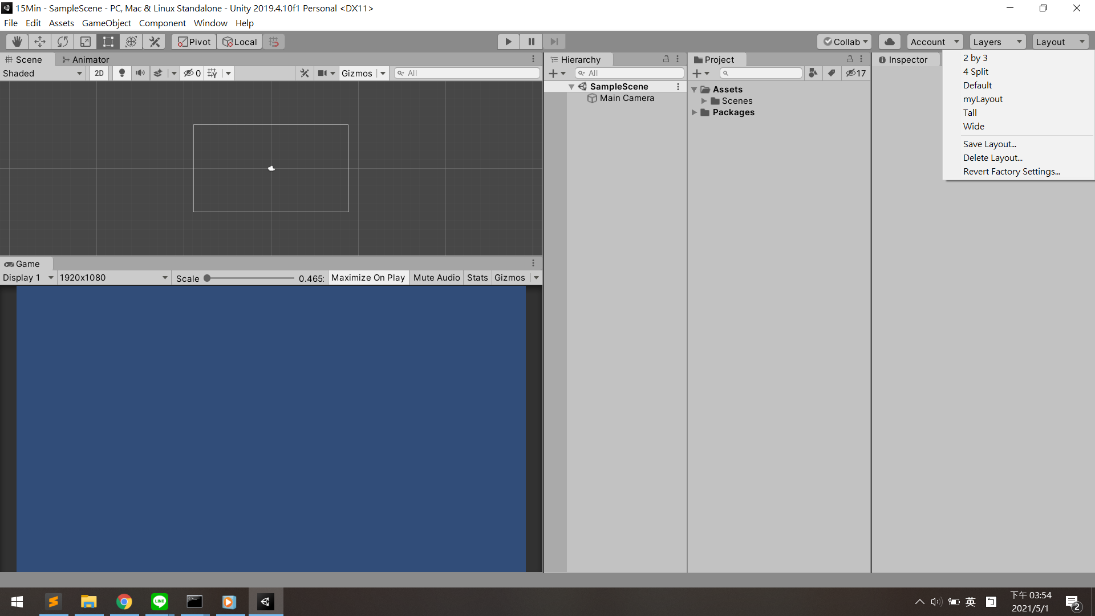Toggle Scene audio speaker icon

click(x=140, y=73)
